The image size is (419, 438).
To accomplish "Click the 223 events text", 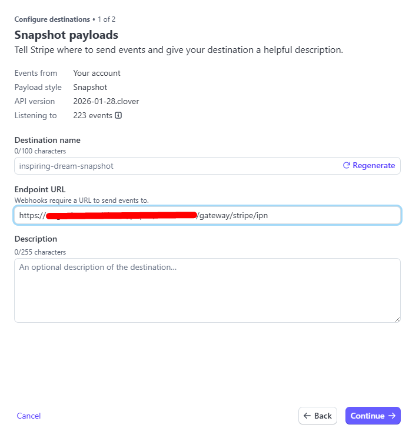I will point(92,116).
